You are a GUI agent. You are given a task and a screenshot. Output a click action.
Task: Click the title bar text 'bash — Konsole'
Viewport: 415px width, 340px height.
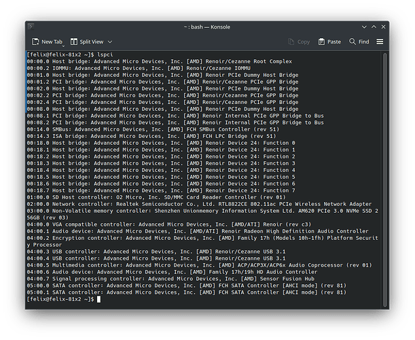tap(207, 26)
